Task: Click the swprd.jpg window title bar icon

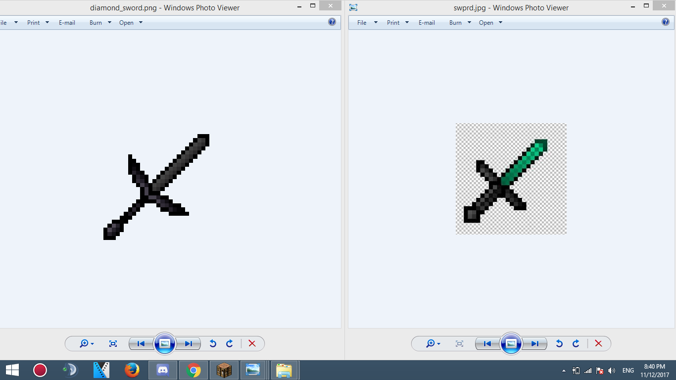Action: (353, 7)
